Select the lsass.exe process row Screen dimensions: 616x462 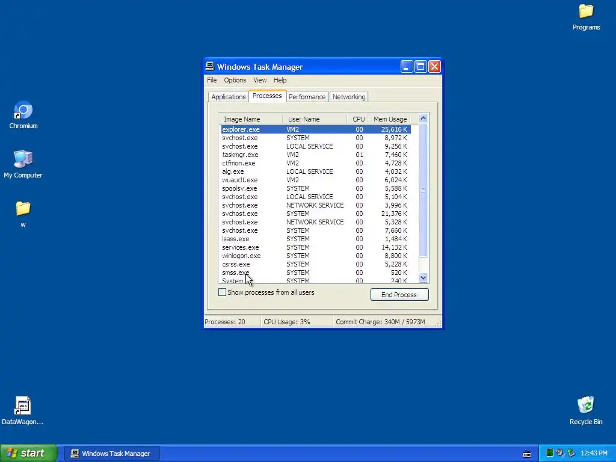click(x=315, y=239)
